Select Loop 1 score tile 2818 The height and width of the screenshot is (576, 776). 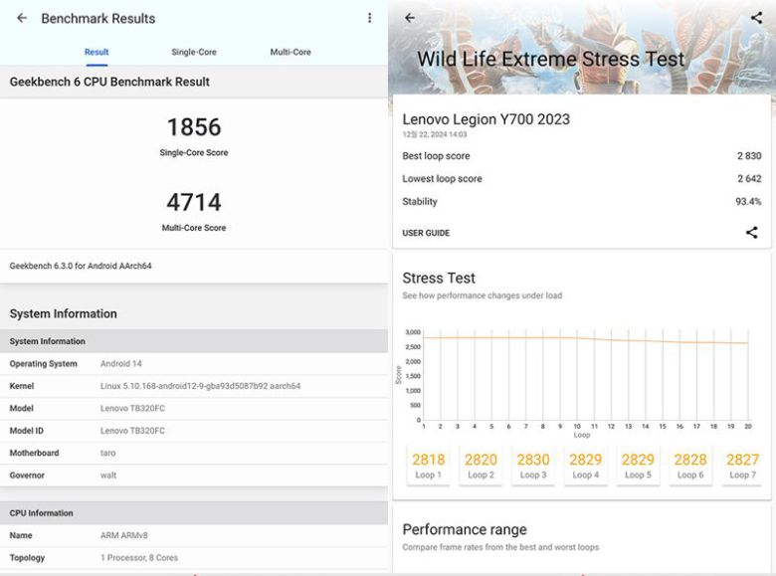(x=428, y=466)
